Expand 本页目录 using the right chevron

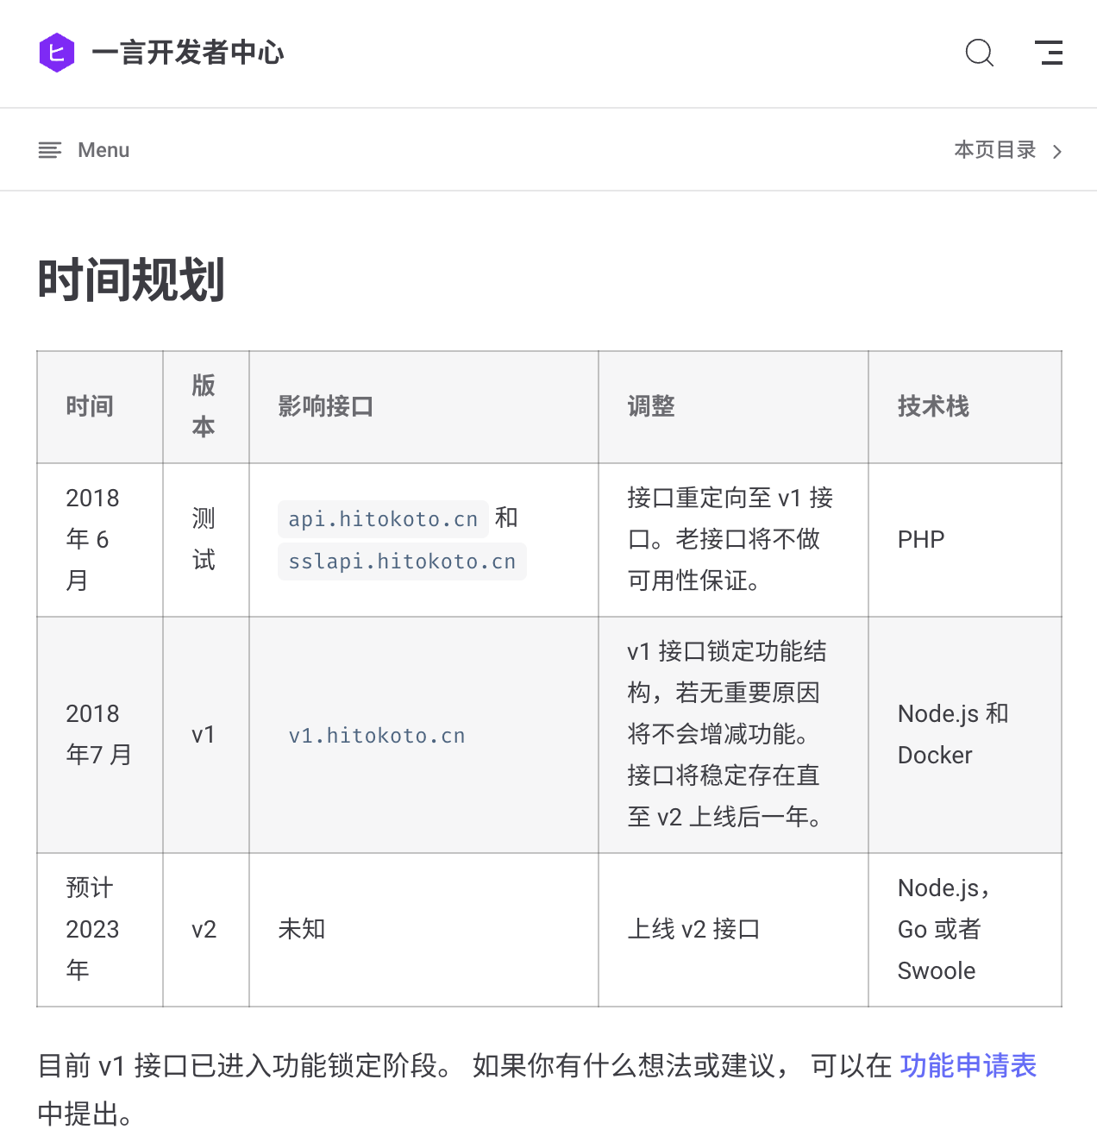coord(1057,151)
